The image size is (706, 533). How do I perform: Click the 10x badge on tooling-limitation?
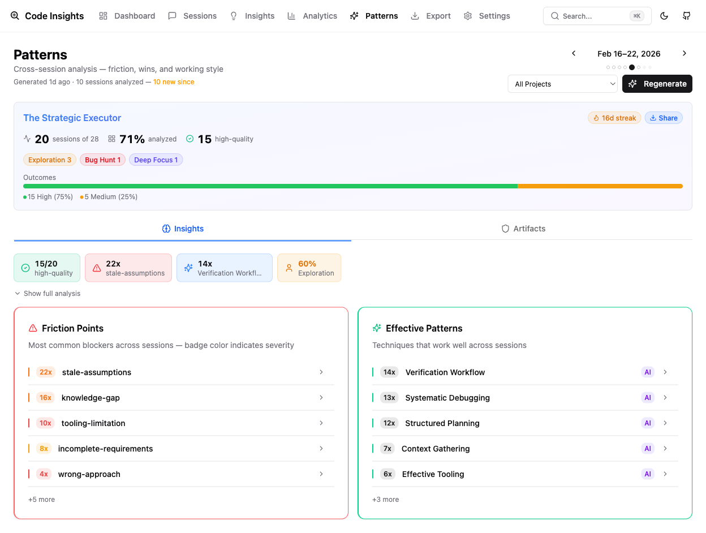tap(45, 423)
